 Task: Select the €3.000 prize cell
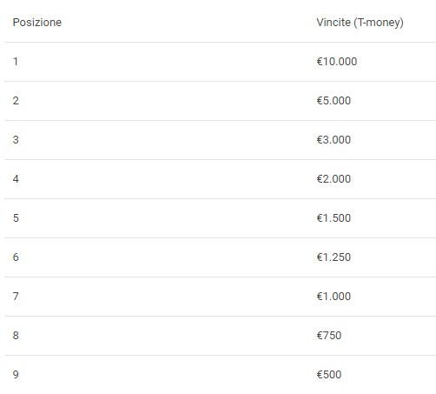[x=334, y=140]
